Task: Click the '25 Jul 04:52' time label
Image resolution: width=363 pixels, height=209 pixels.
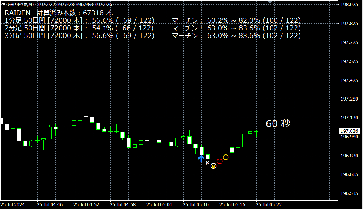Action: (86, 205)
